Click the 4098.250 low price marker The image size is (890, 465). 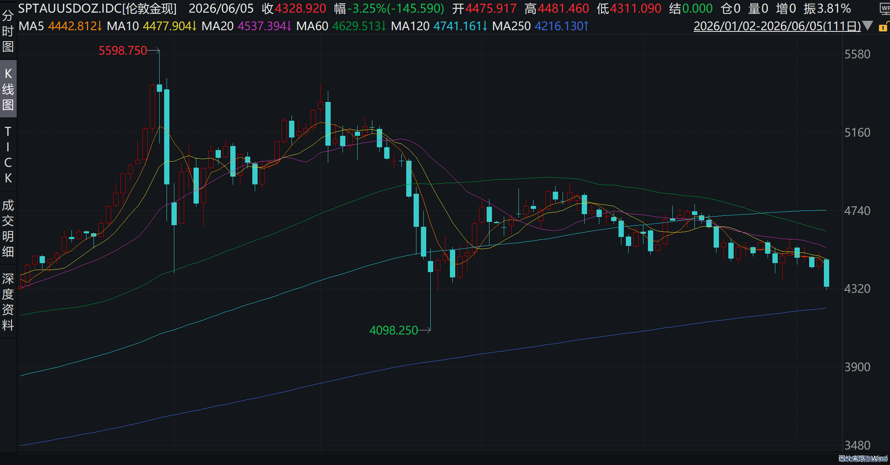tap(394, 330)
